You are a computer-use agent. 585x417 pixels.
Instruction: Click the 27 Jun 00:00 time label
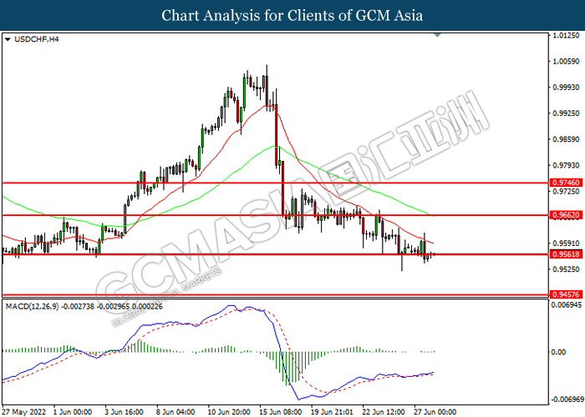coord(435,412)
